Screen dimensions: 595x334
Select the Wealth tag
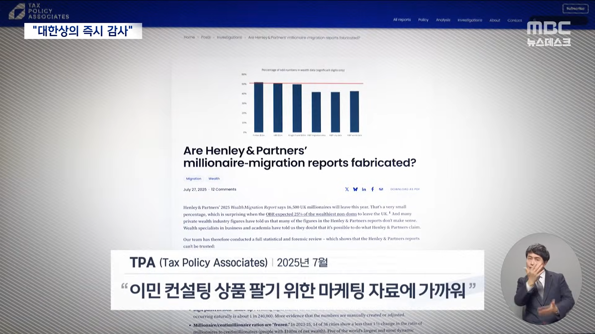(x=214, y=179)
